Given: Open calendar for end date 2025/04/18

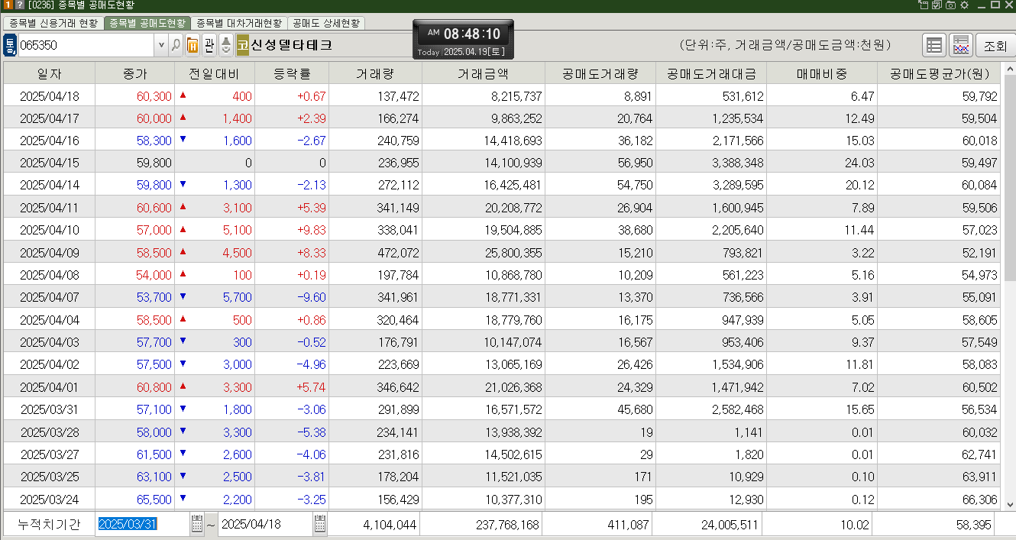Looking at the screenshot, I should (319, 525).
